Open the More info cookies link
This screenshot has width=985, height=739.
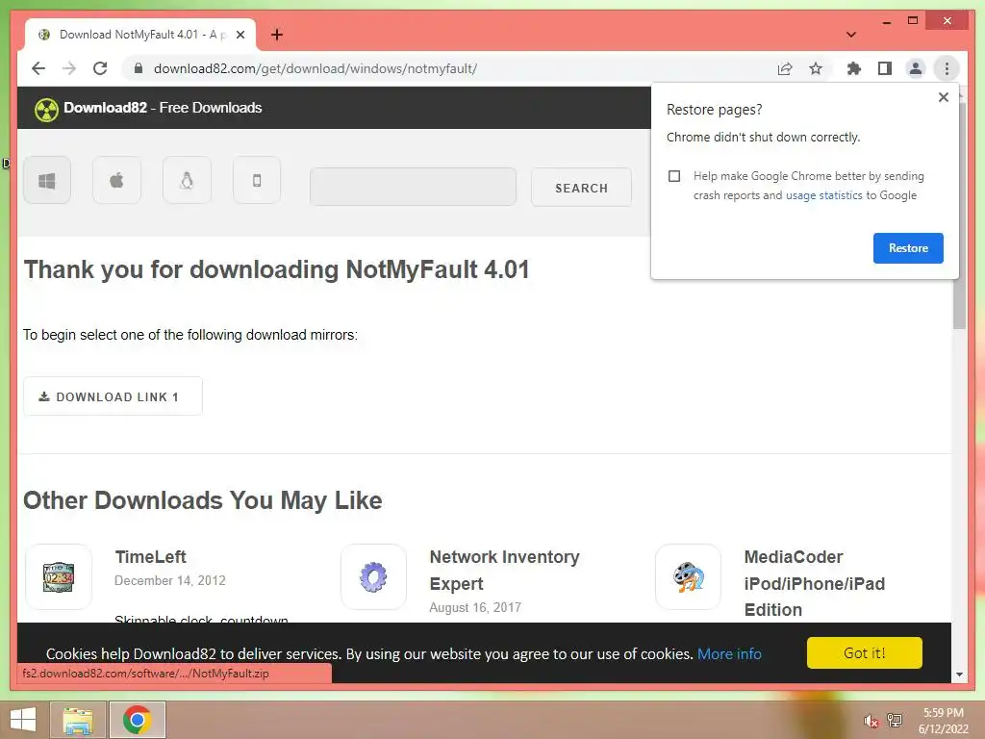729,654
